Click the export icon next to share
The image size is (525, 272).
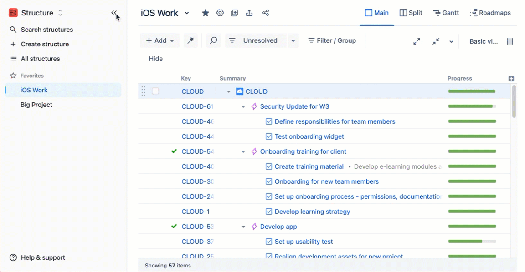249,13
